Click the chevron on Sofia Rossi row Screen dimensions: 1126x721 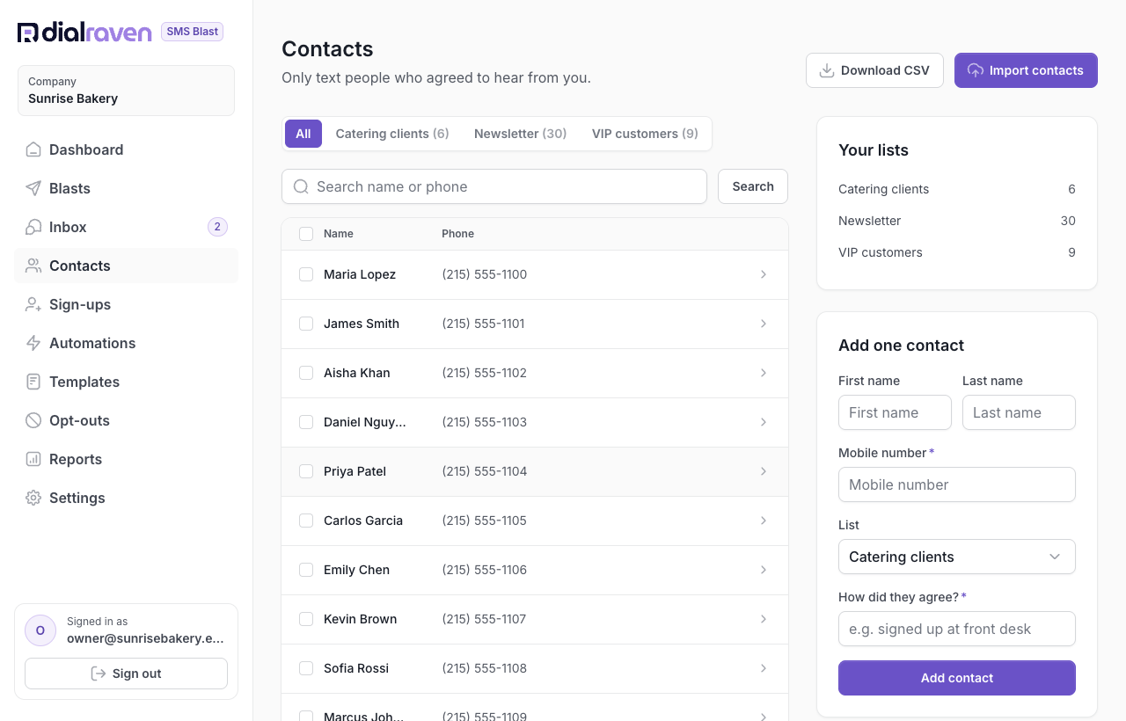pos(764,668)
